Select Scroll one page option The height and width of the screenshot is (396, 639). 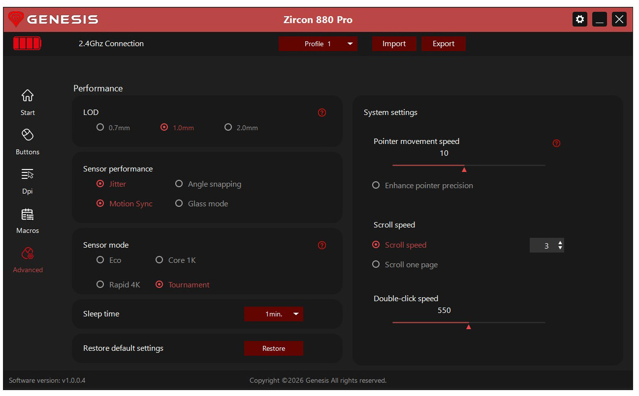click(405, 264)
